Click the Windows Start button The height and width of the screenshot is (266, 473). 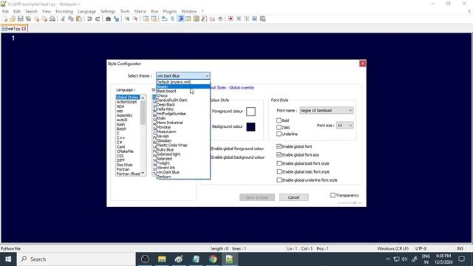pyautogui.click(x=8, y=259)
